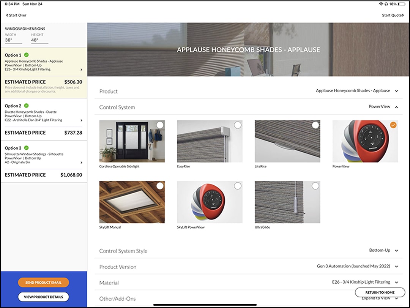Select the SkyLift Manual radio button

point(160,186)
